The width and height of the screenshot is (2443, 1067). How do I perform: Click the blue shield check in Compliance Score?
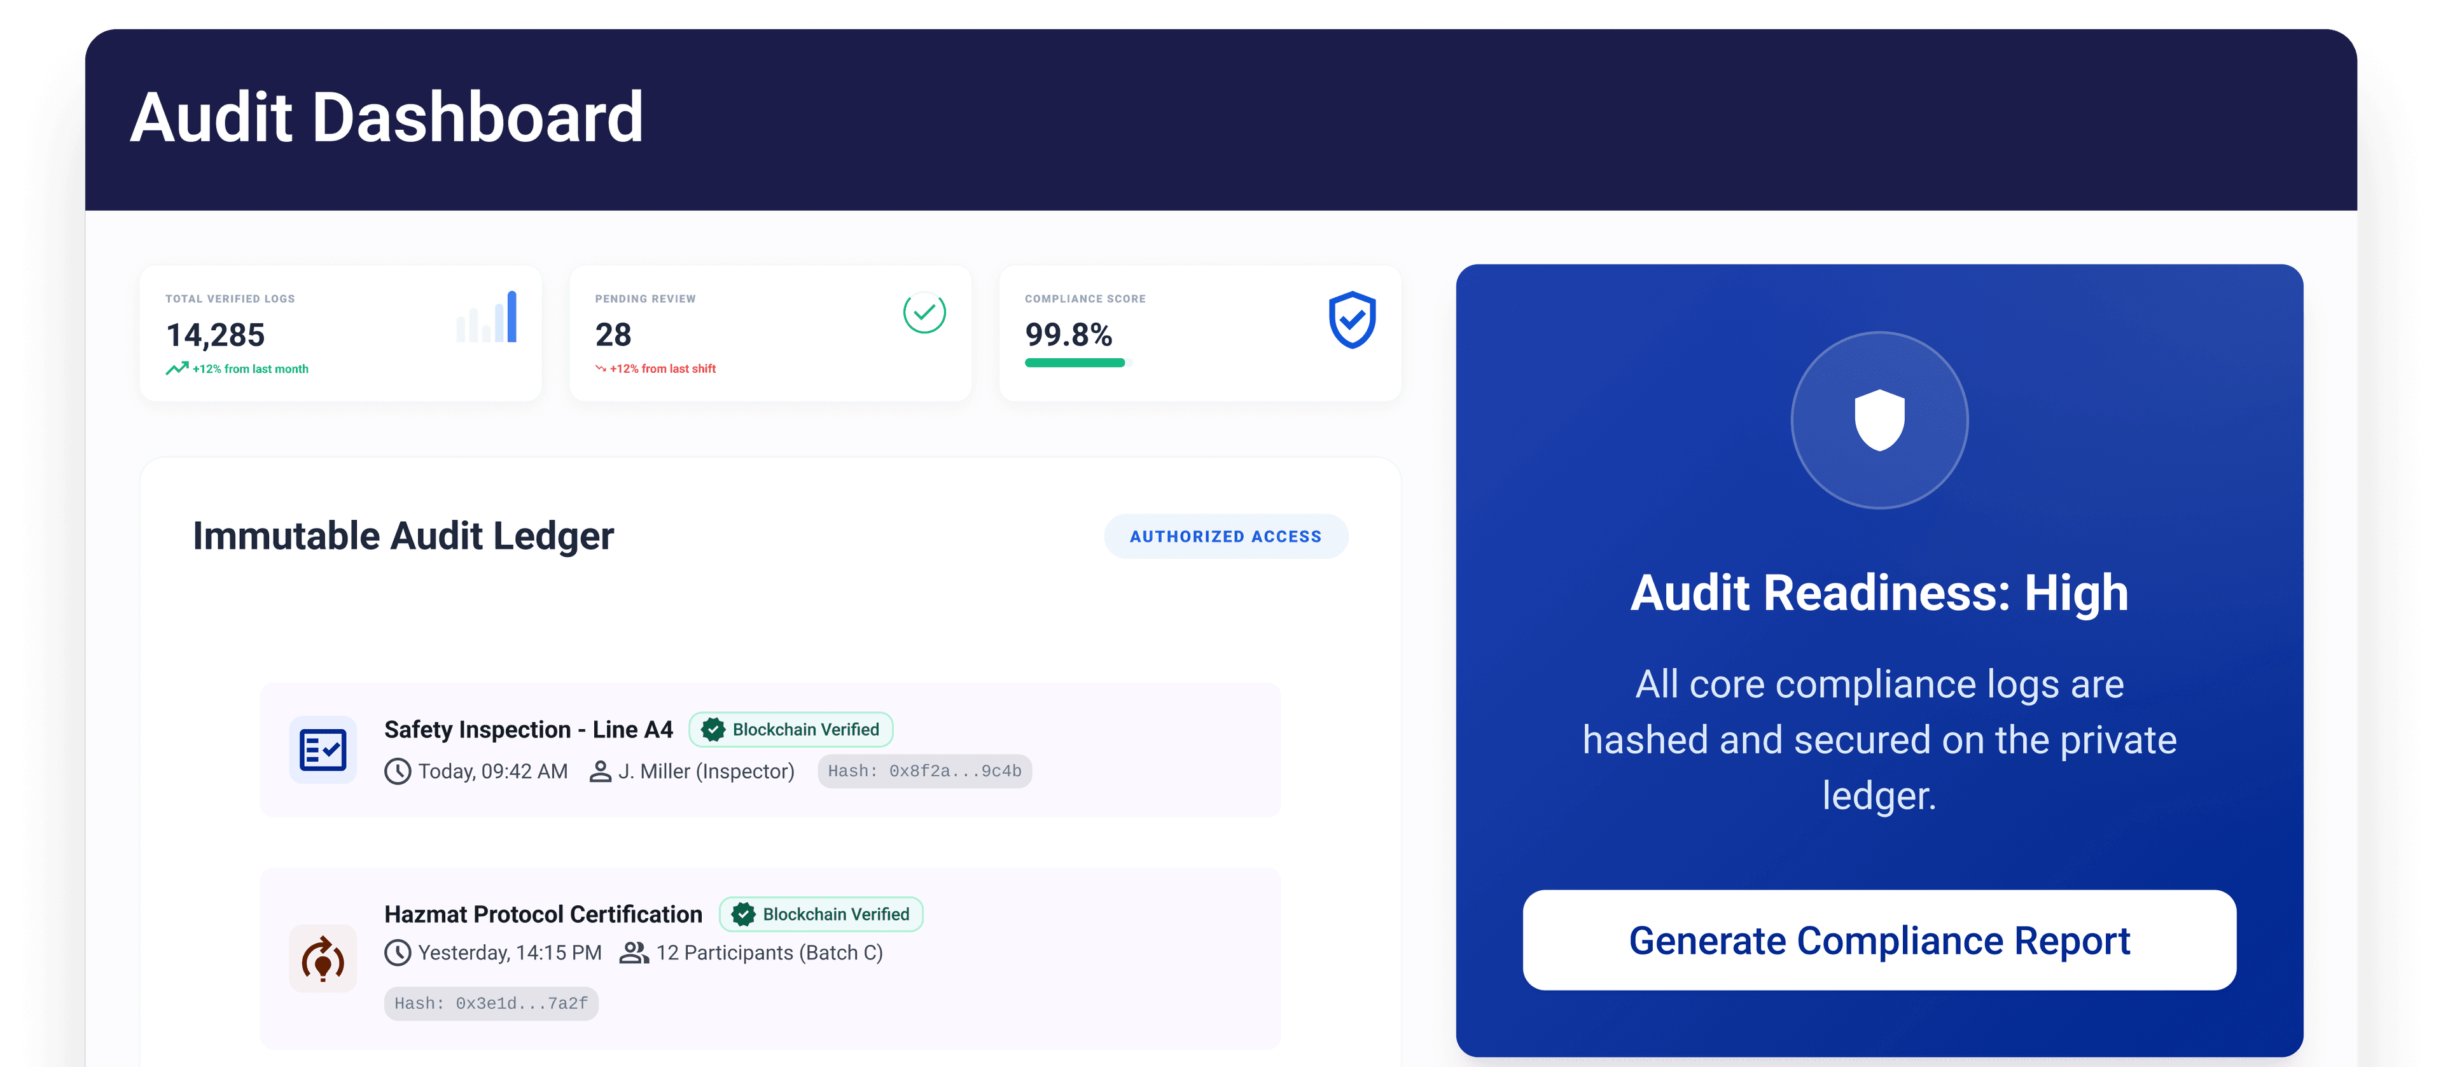[1351, 319]
